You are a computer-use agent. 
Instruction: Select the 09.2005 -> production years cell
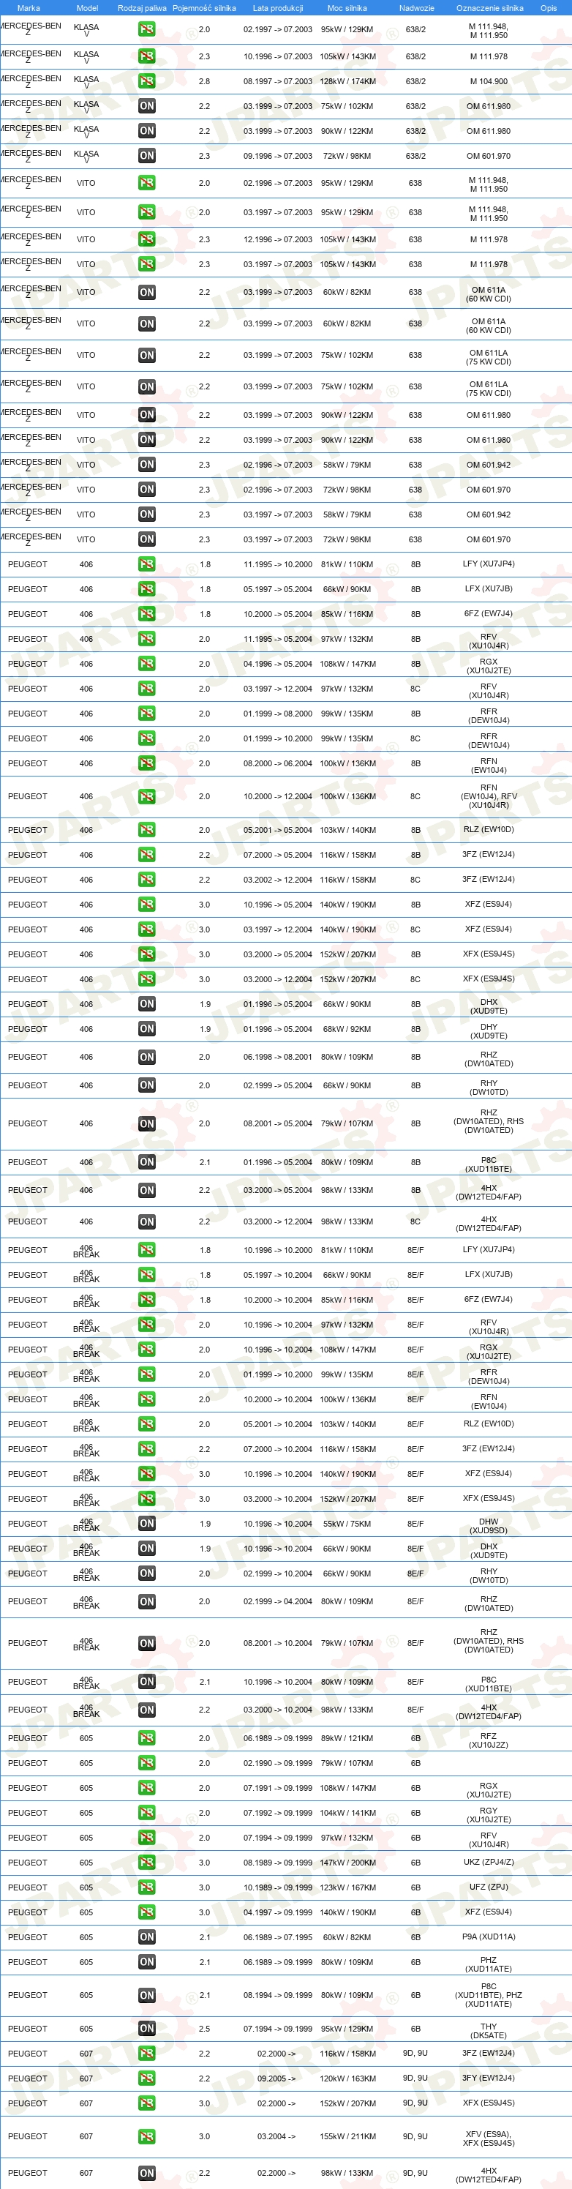click(x=277, y=2078)
